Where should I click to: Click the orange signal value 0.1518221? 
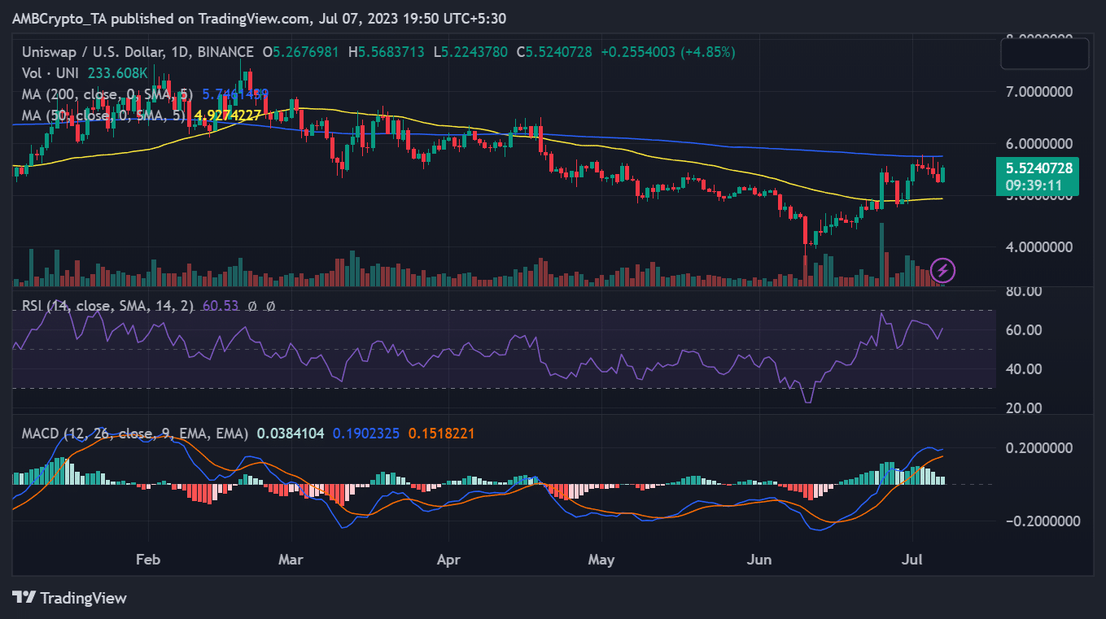(440, 434)
